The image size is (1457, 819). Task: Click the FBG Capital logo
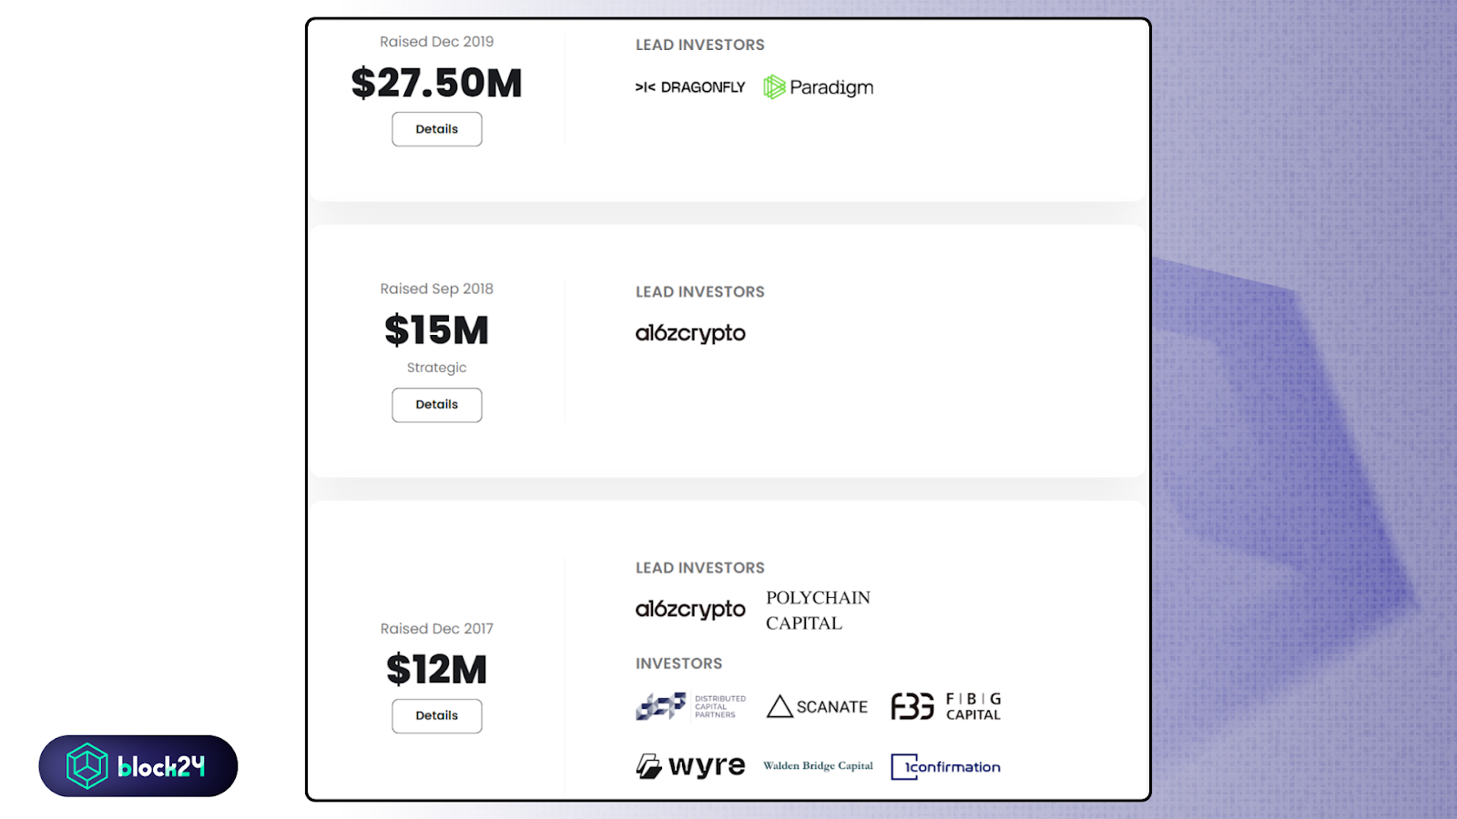click(x=946, y=706)
